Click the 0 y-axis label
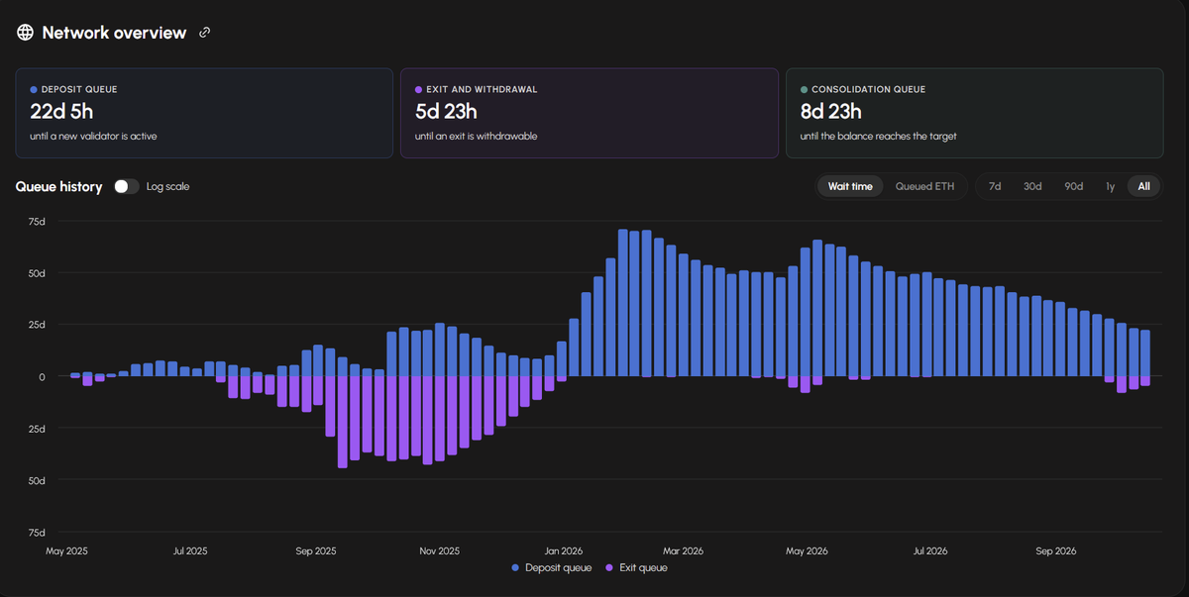Screen dimensions: 1189x597 (x=43, y=376)
